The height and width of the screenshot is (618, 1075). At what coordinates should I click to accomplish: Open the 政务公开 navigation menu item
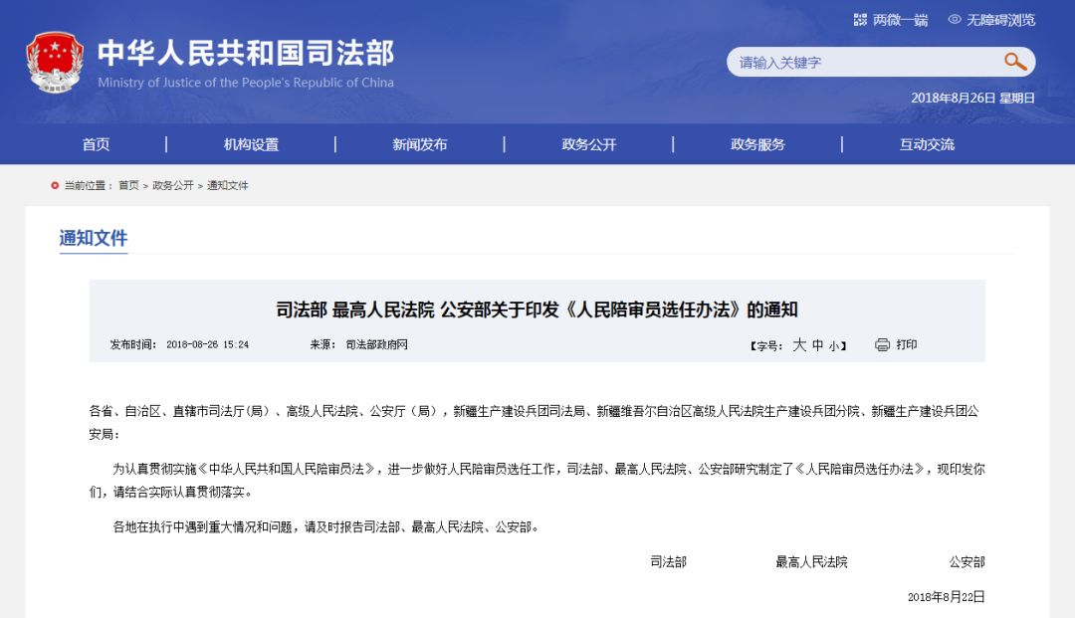point(589,144)
